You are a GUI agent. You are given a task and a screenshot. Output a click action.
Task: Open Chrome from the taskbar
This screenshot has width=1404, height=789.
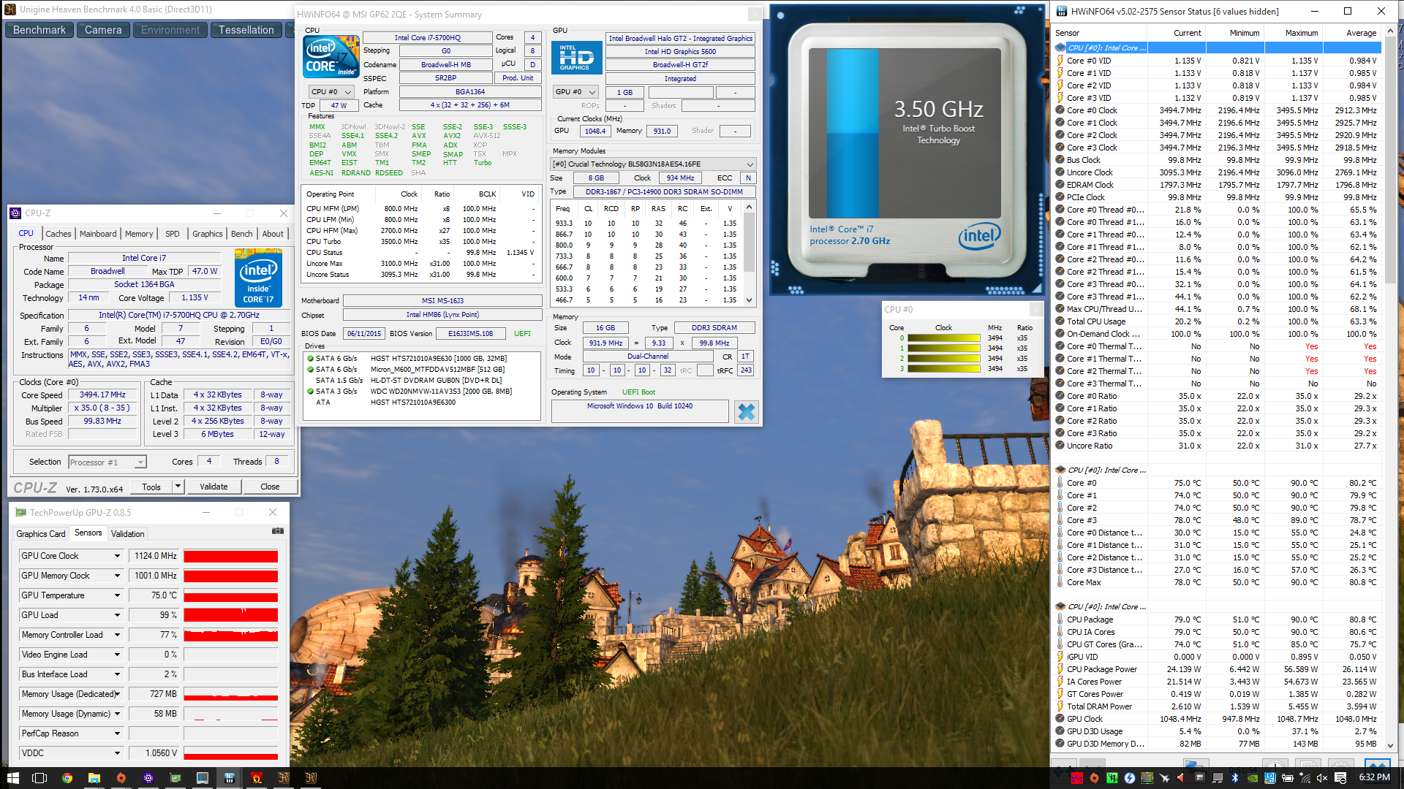pos(67,778)
